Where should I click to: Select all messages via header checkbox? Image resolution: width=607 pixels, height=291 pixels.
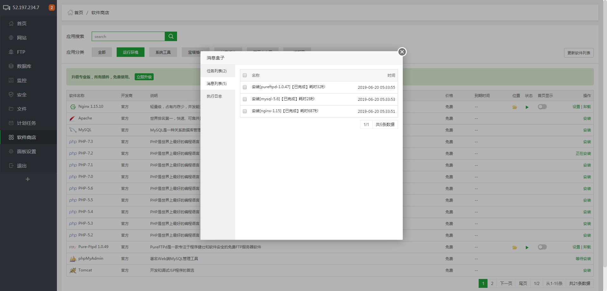[245, 75]
